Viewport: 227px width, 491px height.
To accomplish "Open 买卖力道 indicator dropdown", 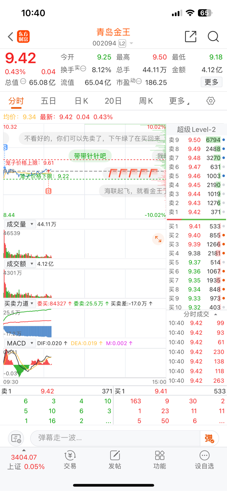I will coord(20,303).
